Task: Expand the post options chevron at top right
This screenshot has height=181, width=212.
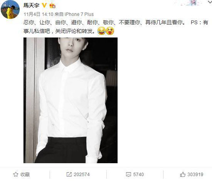Action: pyautogui.click(x=210, y=2)
